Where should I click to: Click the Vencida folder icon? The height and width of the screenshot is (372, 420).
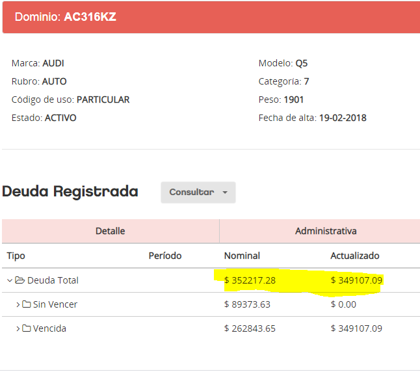tap(26, 328)
